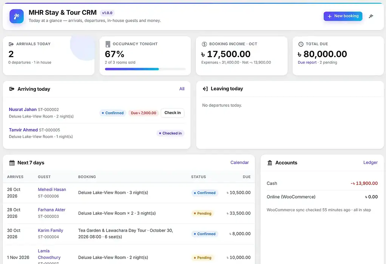Create a new booking
386x264 pixels.
point(343,16)
